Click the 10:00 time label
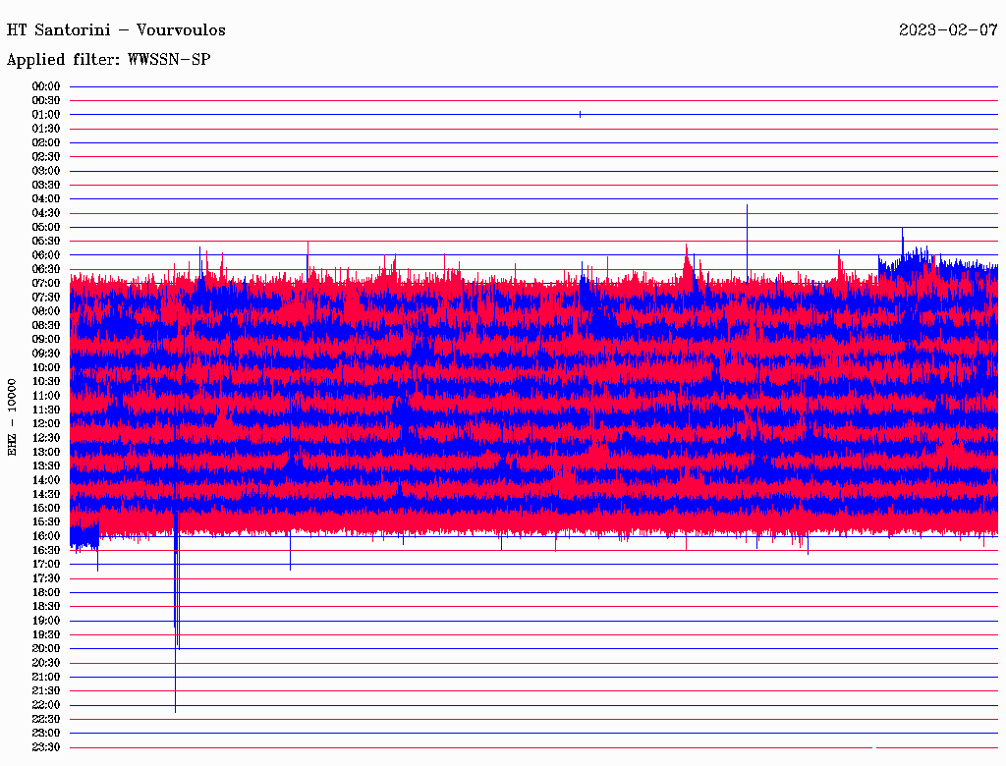The height and width of the screenshot is (766, 1006). [46, 367]
